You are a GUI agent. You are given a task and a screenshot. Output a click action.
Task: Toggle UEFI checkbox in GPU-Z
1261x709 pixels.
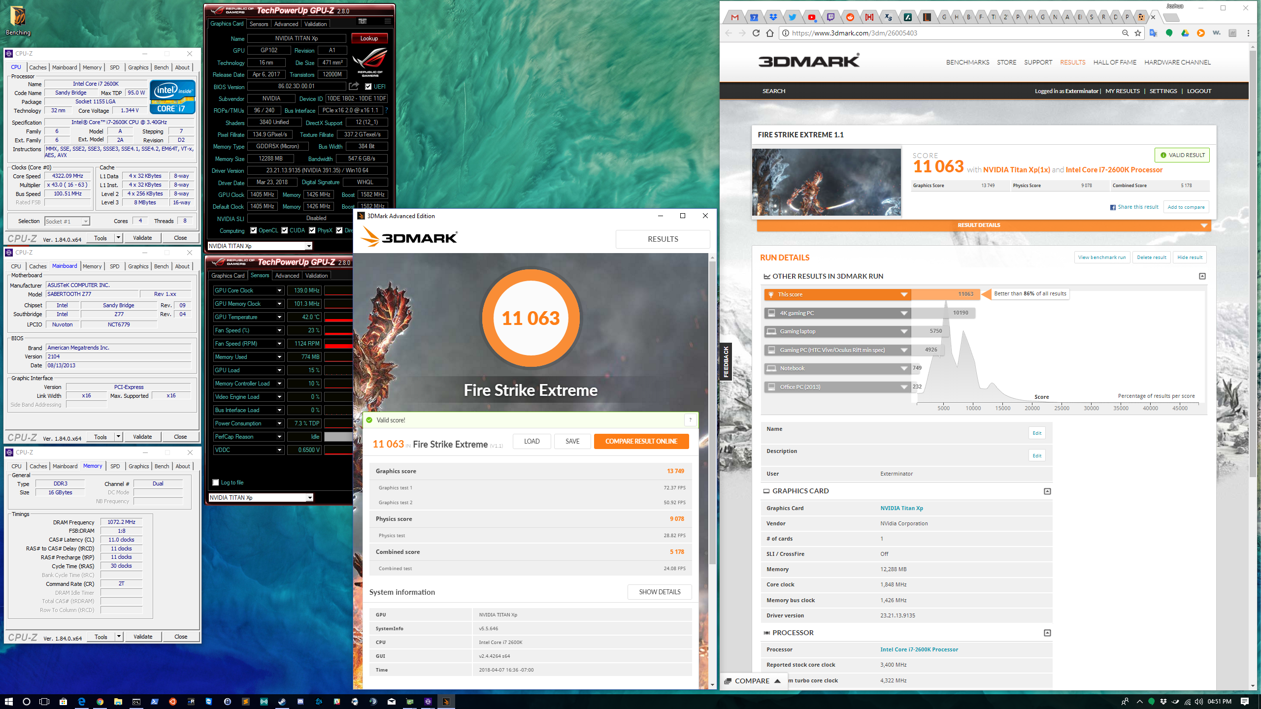tap(368, 87)
